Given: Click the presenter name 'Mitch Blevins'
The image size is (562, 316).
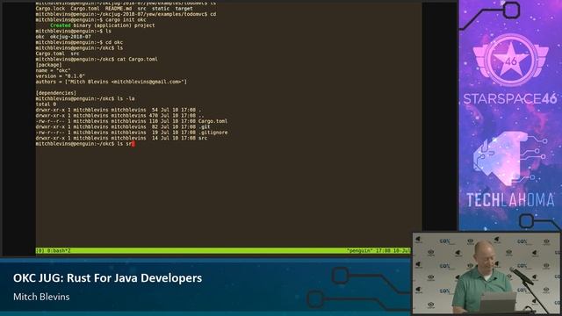Looking at the screenshot, I should [41, 297].
